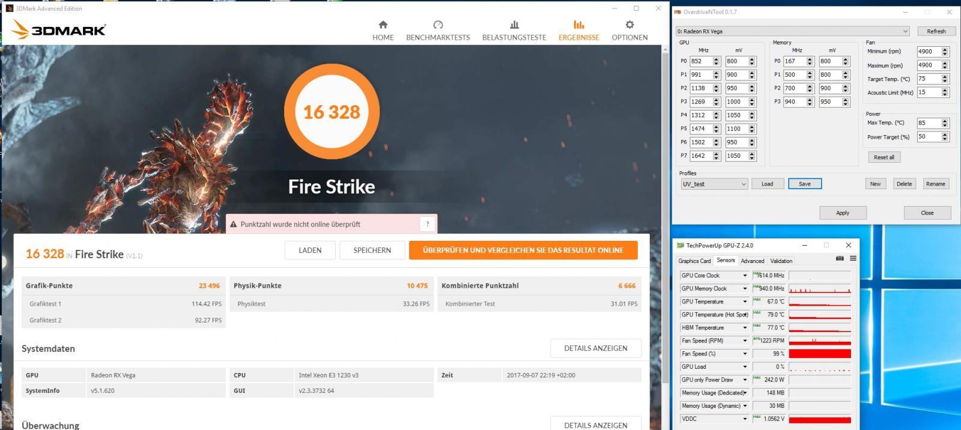Click the VDDC sensor graph

click(820, 419)
